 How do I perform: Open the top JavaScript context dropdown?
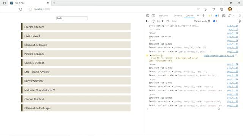click(x=160, y=21)
